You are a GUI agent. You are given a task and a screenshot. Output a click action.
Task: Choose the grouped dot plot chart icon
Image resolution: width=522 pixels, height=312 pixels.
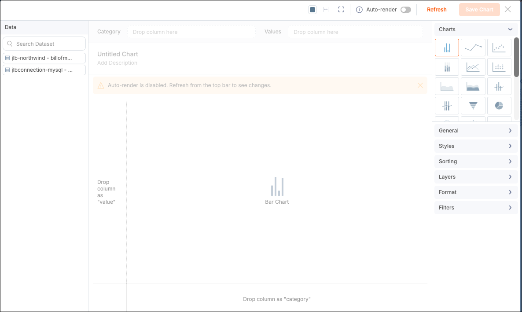click(x=499, y=67)
